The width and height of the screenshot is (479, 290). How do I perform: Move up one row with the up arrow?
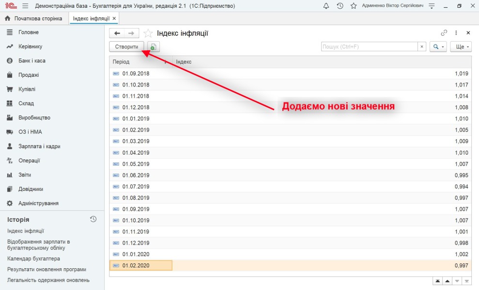point(447,281)
